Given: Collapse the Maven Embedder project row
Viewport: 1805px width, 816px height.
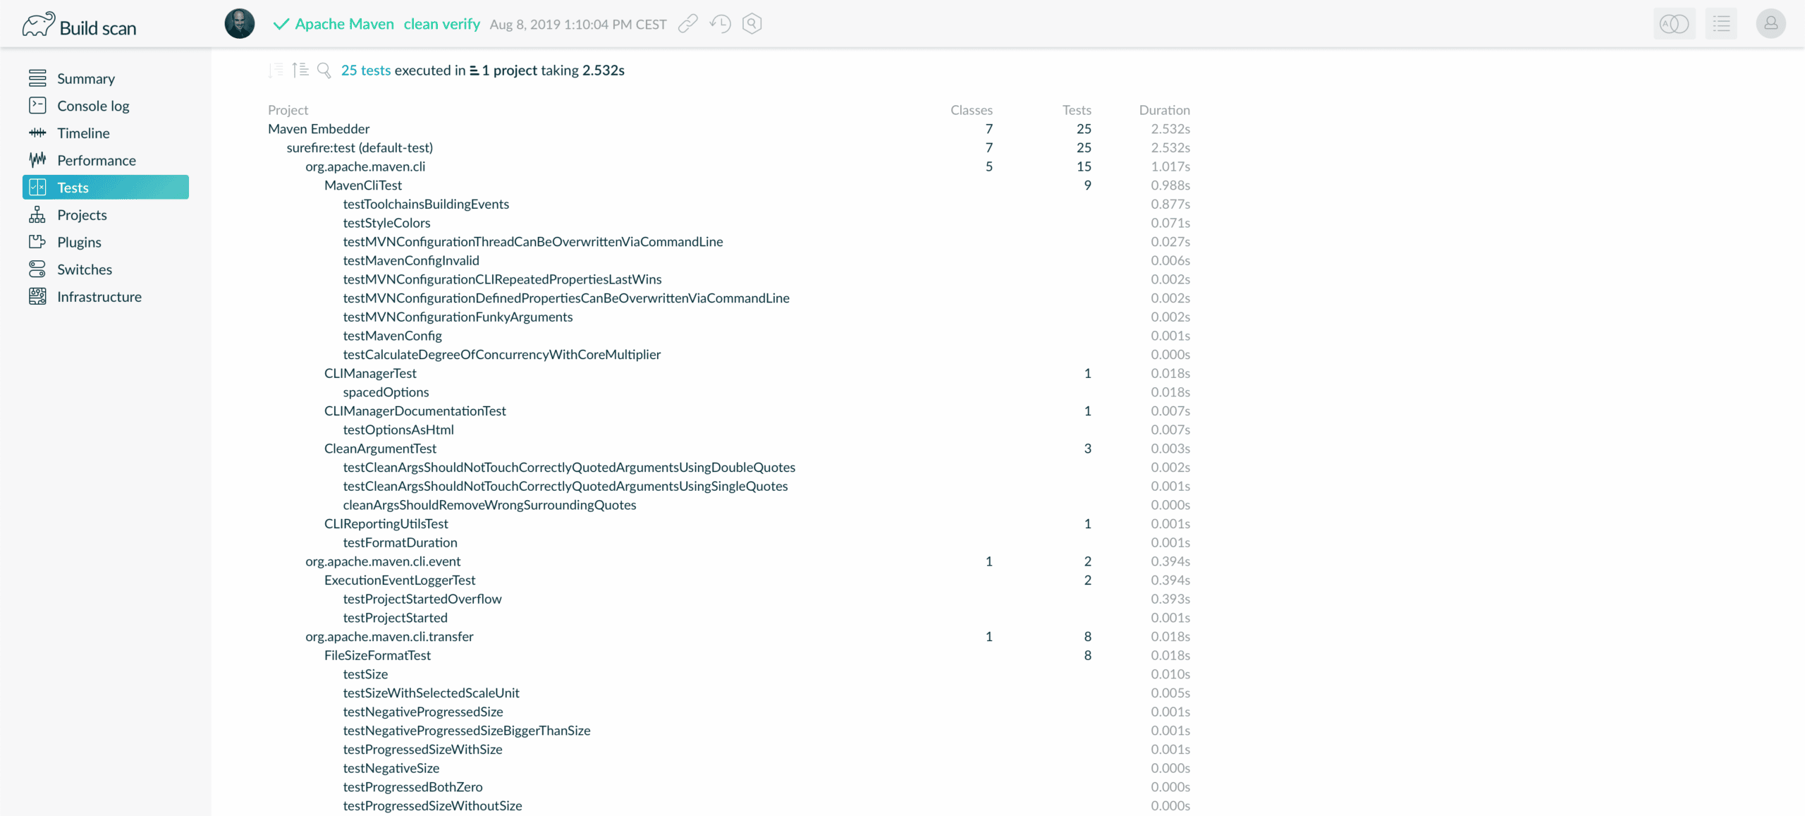Looking at the screenshot, I should click(319, 129).
